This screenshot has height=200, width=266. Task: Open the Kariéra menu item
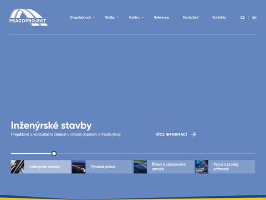click(134, 17)
